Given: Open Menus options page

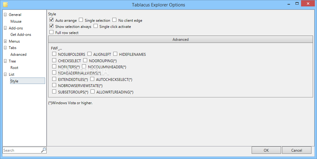Looking at the screenshot, I should (x=14, y=41).
